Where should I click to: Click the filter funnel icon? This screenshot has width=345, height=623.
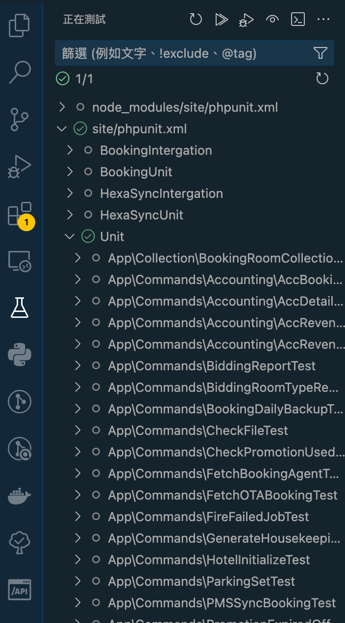(x=320, y=53)
